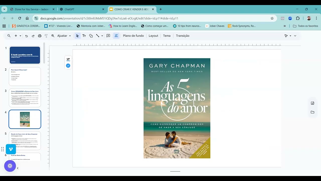Click the address bar URL

click(x=109, y=18)
